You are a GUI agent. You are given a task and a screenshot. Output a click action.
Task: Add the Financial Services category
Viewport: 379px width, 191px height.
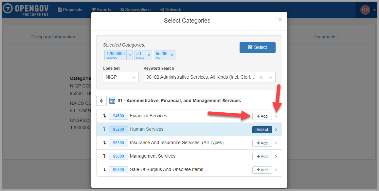(x=262, y=116)
